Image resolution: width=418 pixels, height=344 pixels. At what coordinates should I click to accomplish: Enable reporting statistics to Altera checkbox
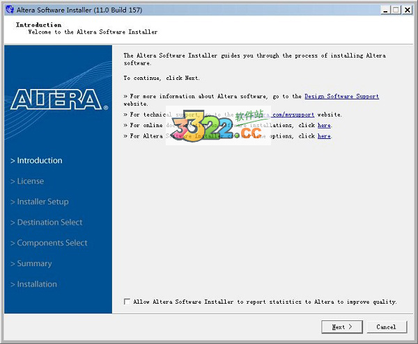pos(127,302)
